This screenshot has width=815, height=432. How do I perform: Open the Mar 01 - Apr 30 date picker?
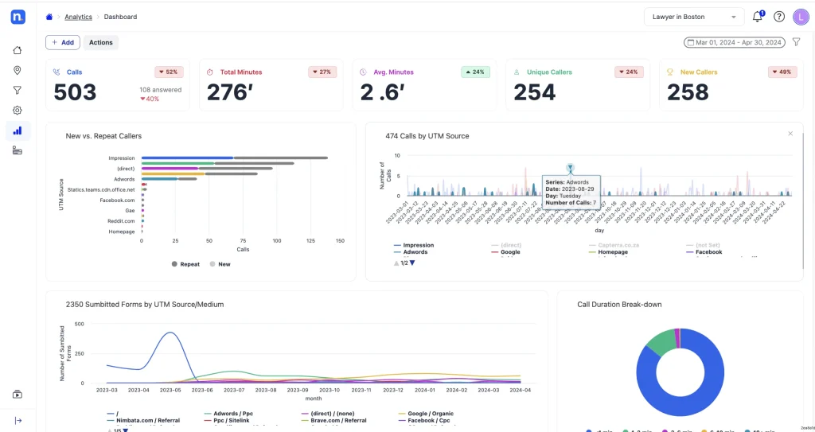tap(735, 43)
